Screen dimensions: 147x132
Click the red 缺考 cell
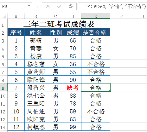(x=73, y=87)
